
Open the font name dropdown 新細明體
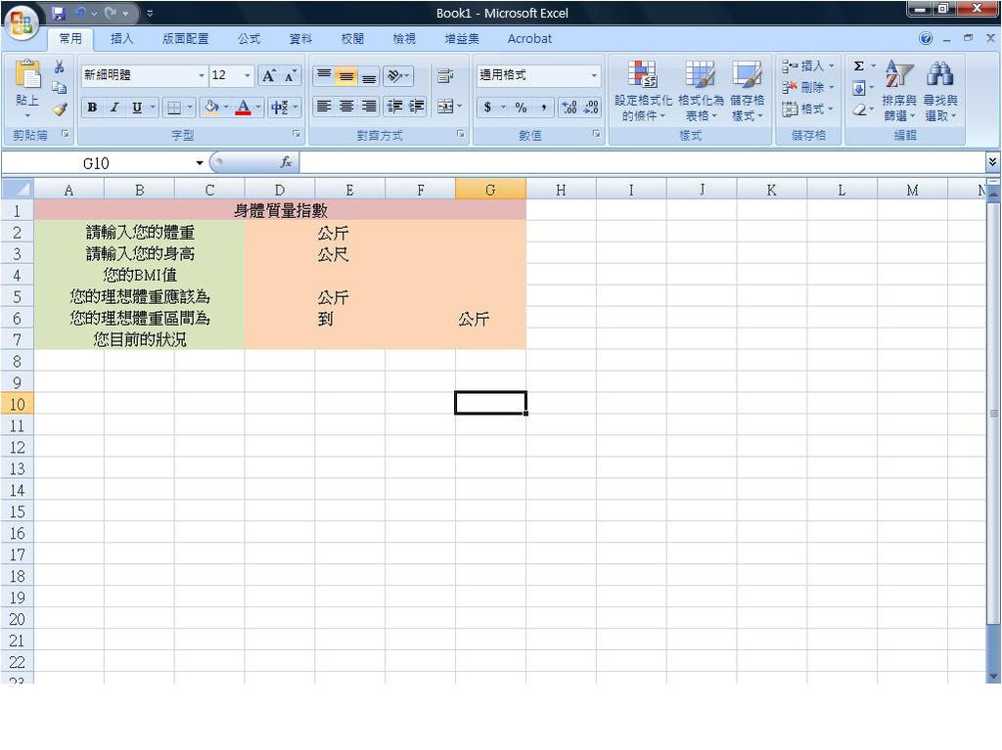click(202, 75)
